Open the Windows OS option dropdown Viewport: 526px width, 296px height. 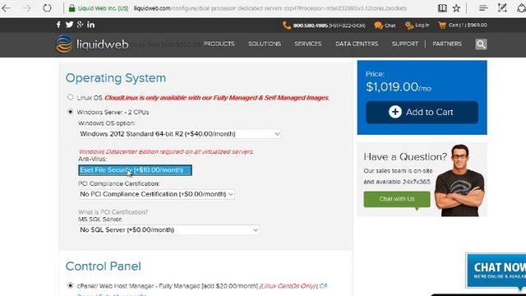click(x=179, y=134)
